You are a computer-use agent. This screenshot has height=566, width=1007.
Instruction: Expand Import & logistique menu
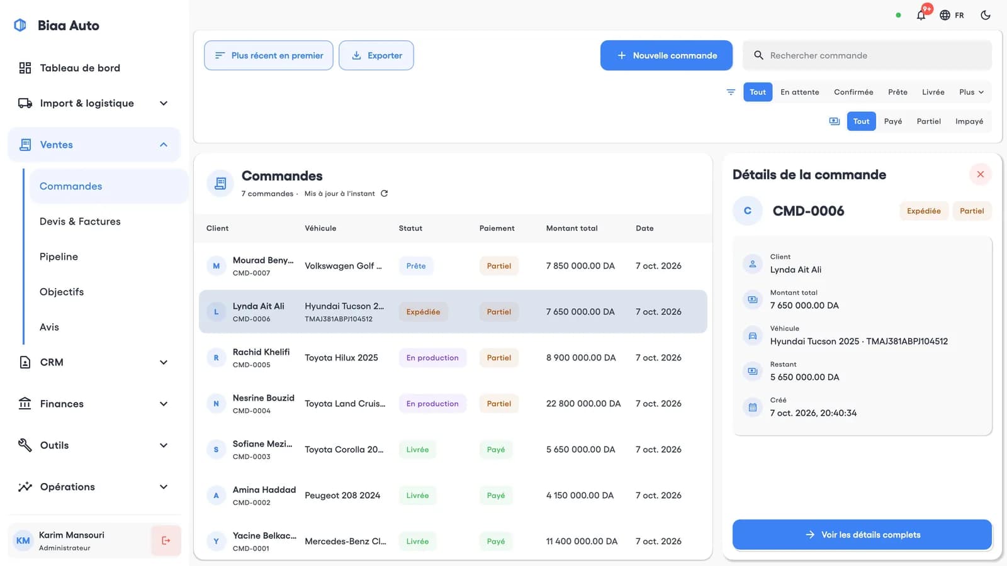pyautogui.click(x=94, y=103)
